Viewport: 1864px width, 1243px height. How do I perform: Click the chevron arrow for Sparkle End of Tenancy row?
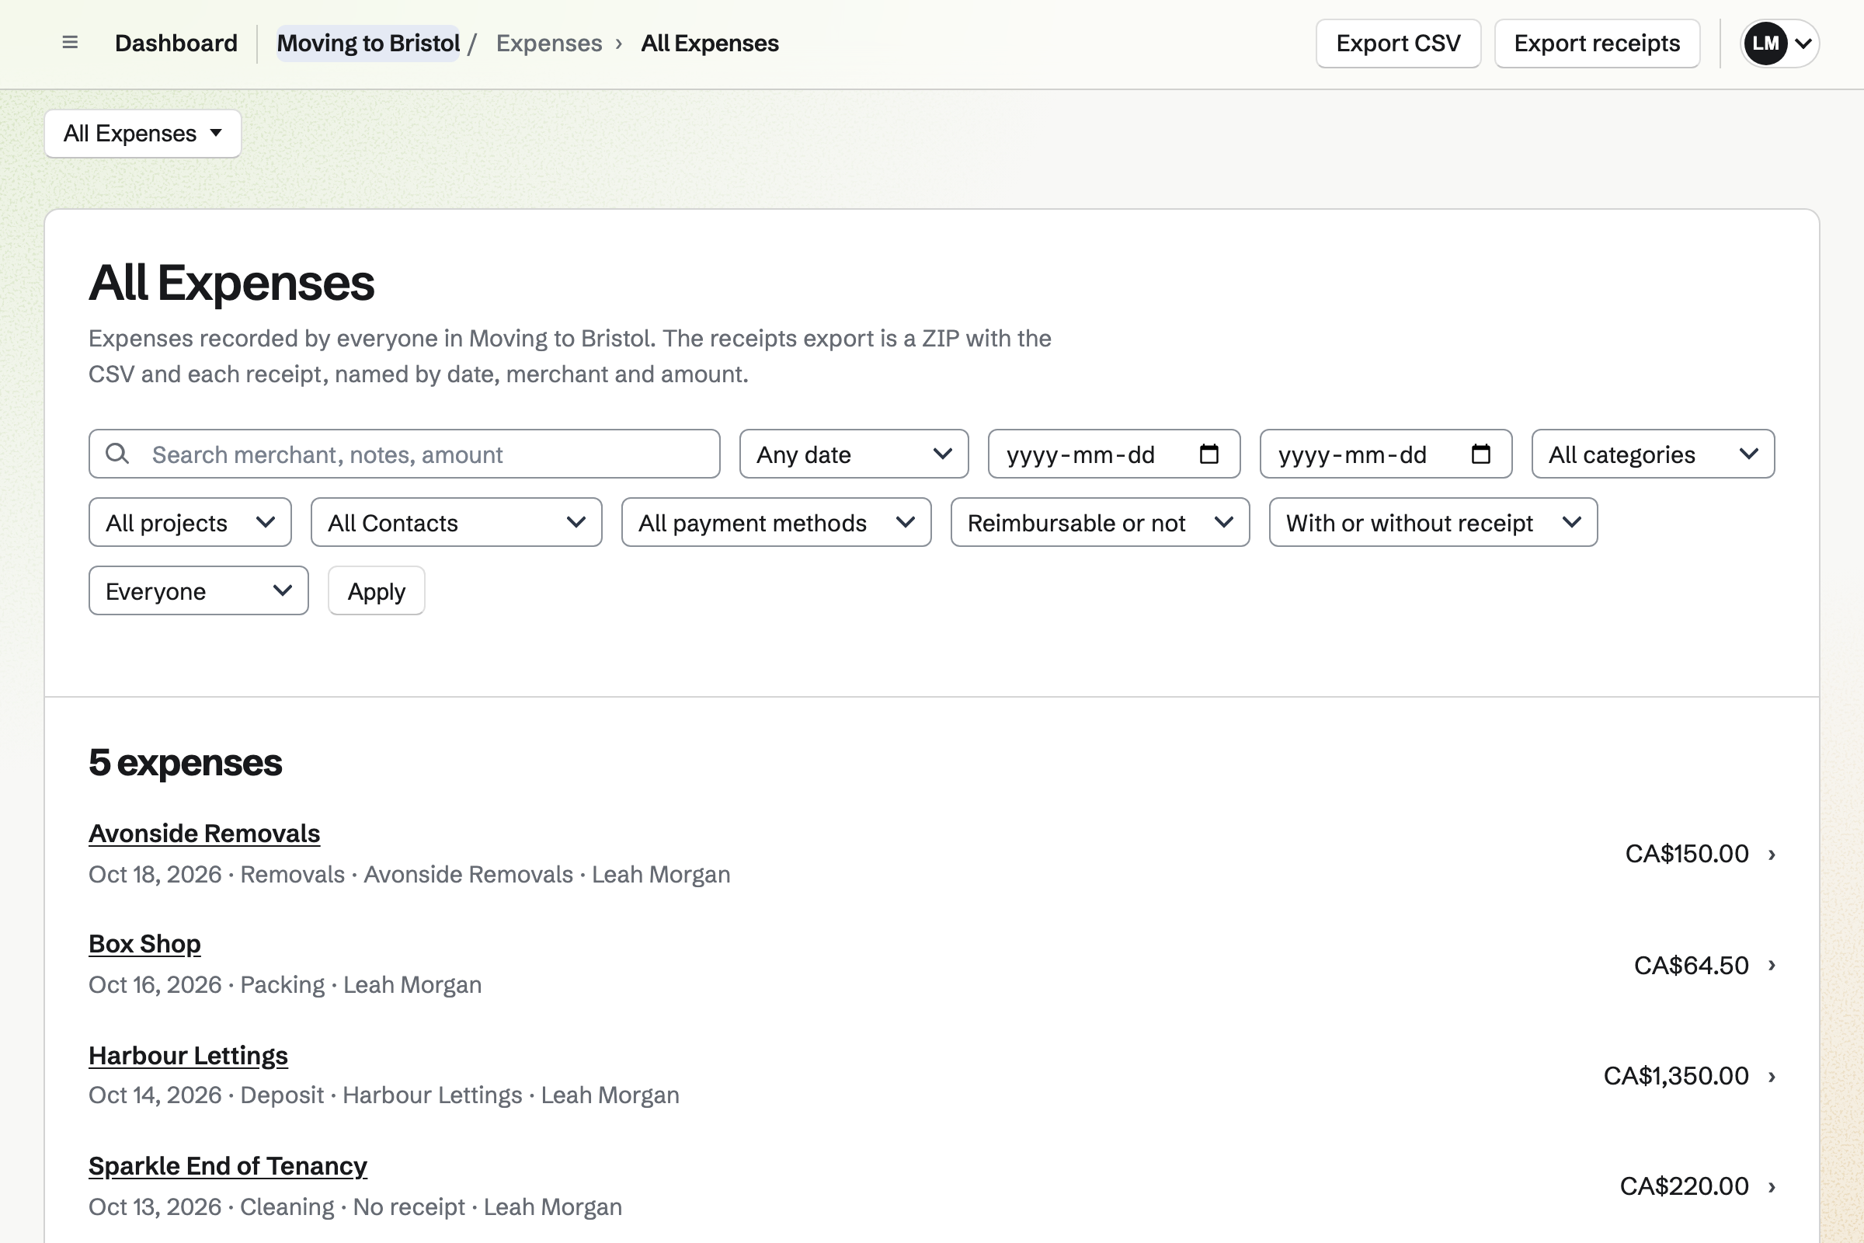click(1772, 1186)
